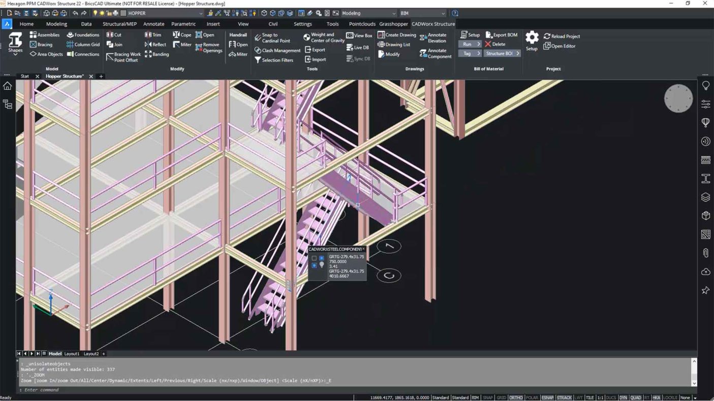Click the View Box tool

359,36
